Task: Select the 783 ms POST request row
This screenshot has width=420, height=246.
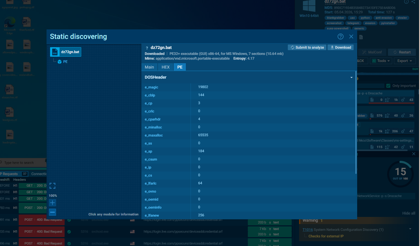Action: pos(23,208)
